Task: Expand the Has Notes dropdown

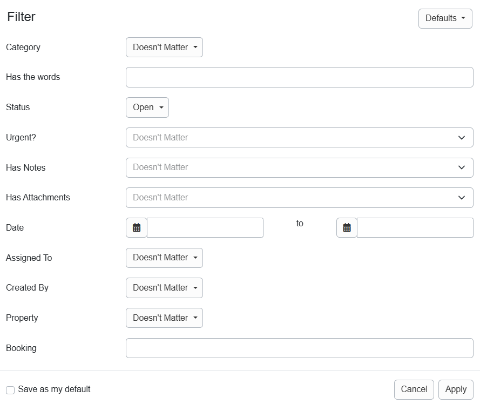Action: [x=299, y=167]
